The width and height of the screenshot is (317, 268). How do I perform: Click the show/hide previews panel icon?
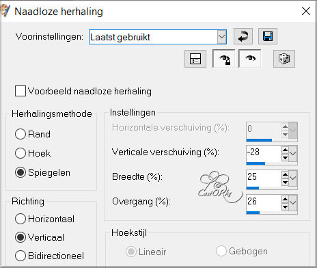tap(195, 59)
